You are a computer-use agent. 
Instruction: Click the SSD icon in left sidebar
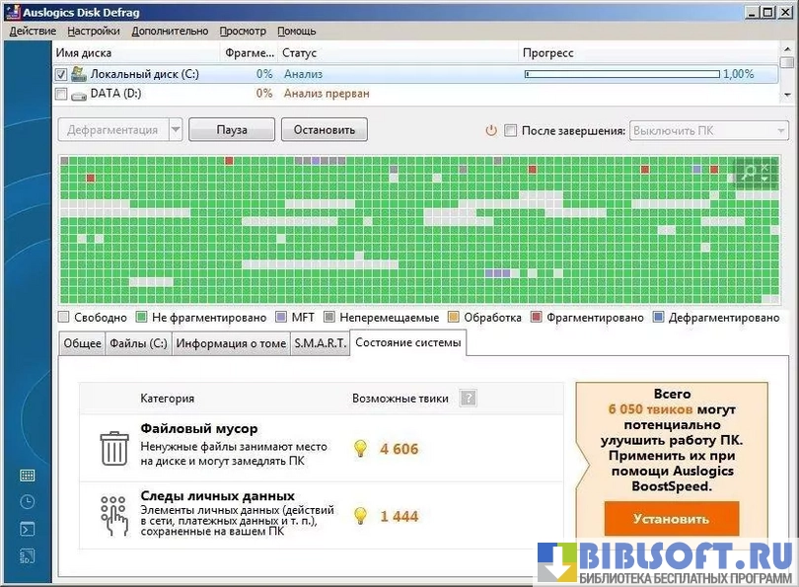click(28, 556)
